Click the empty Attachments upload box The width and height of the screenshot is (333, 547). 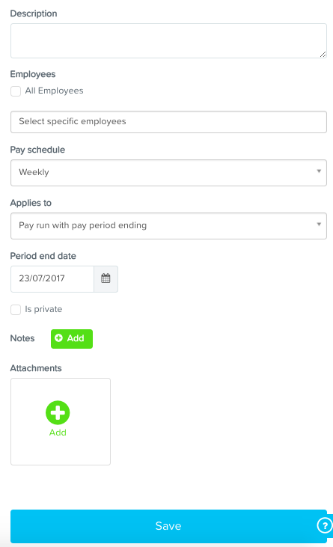[x=61, y=421]
